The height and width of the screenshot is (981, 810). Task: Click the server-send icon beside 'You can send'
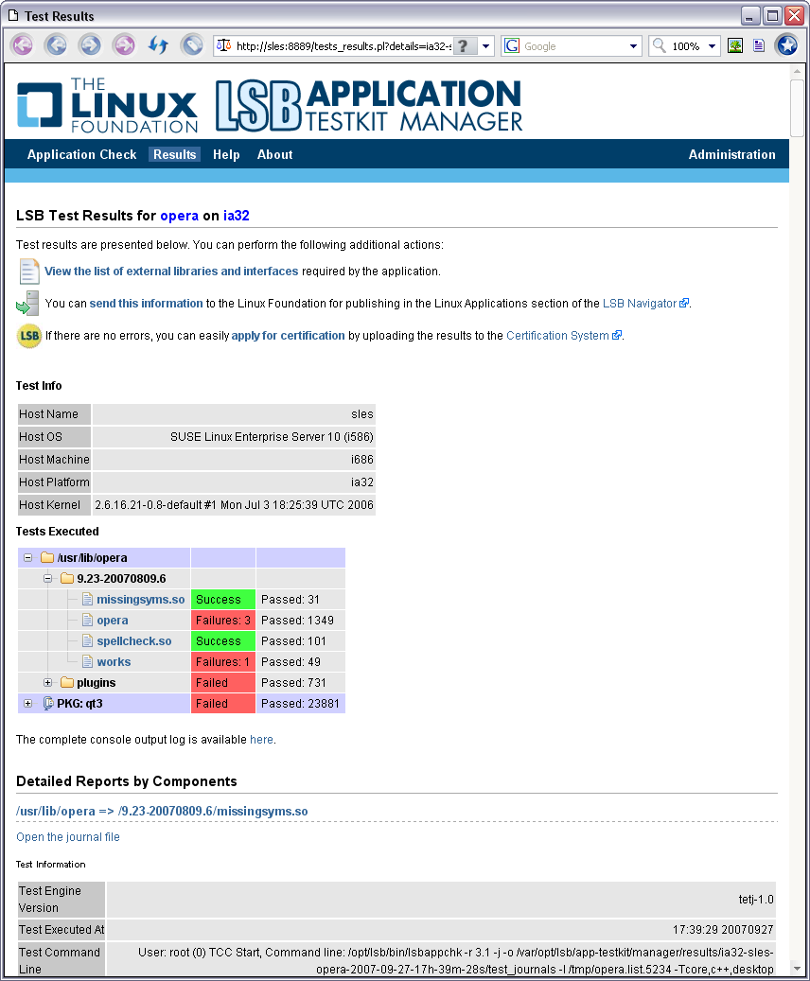tap(27, 303)
